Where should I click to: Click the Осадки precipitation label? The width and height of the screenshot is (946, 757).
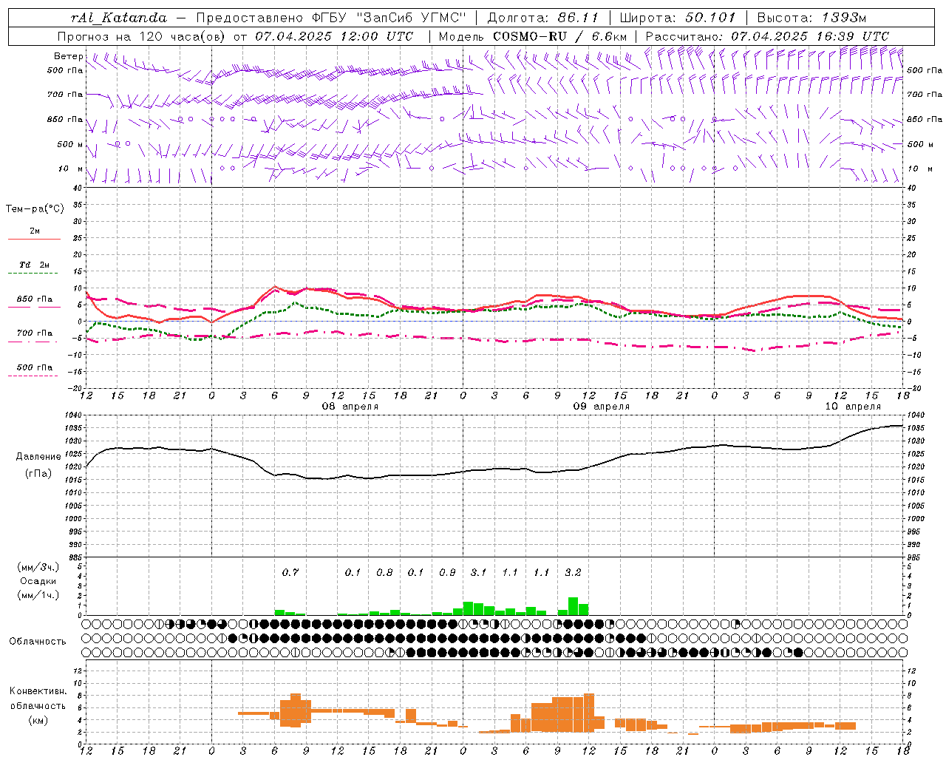38,581
